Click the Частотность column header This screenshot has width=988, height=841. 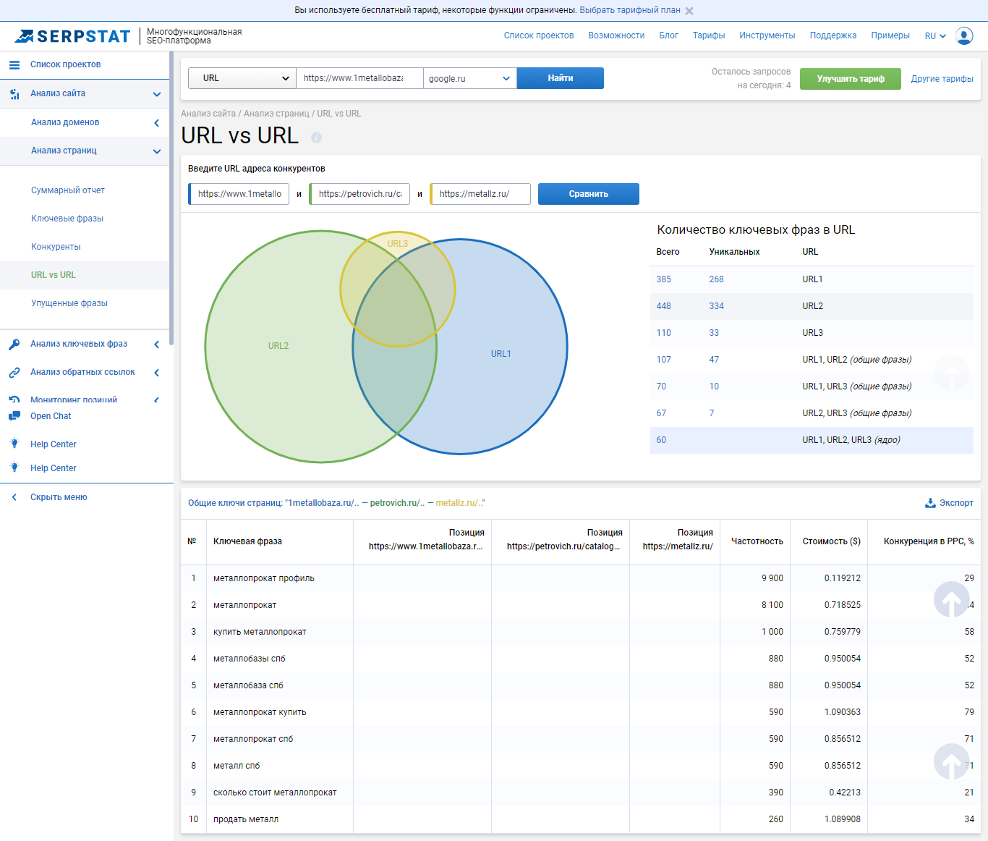coord(757,541)
